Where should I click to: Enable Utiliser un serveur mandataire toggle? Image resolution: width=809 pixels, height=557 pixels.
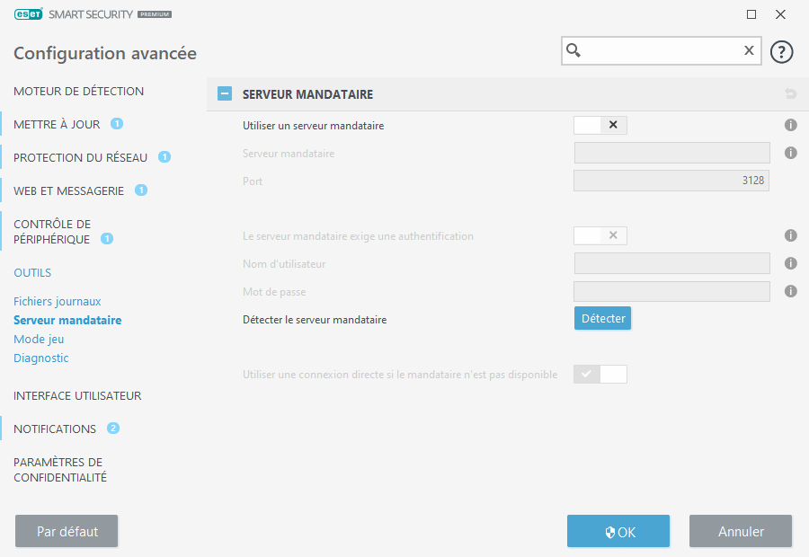coord(600,126)
